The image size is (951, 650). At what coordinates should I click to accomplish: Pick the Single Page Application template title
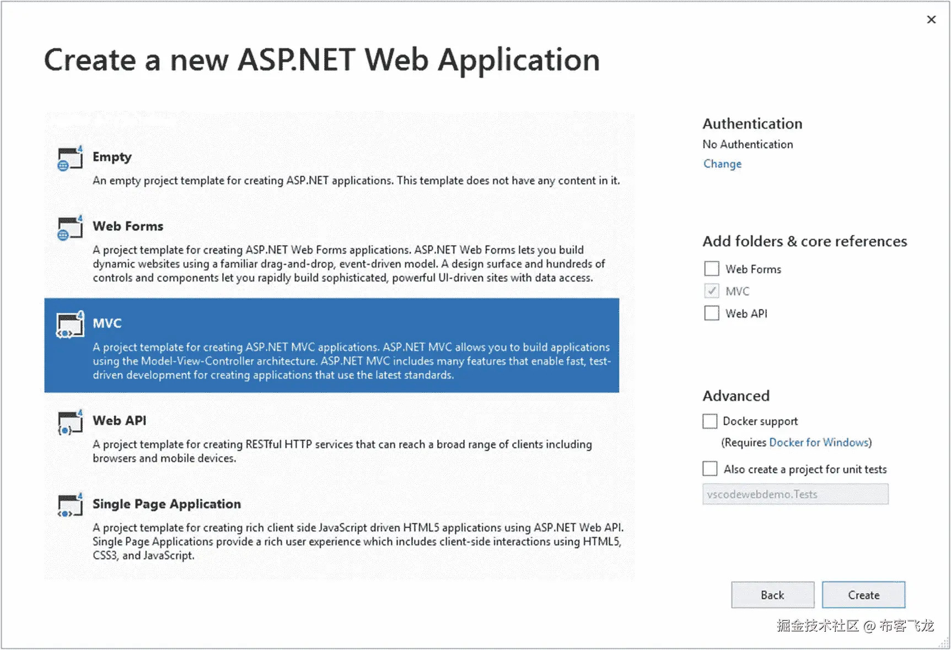coord(166,504)
